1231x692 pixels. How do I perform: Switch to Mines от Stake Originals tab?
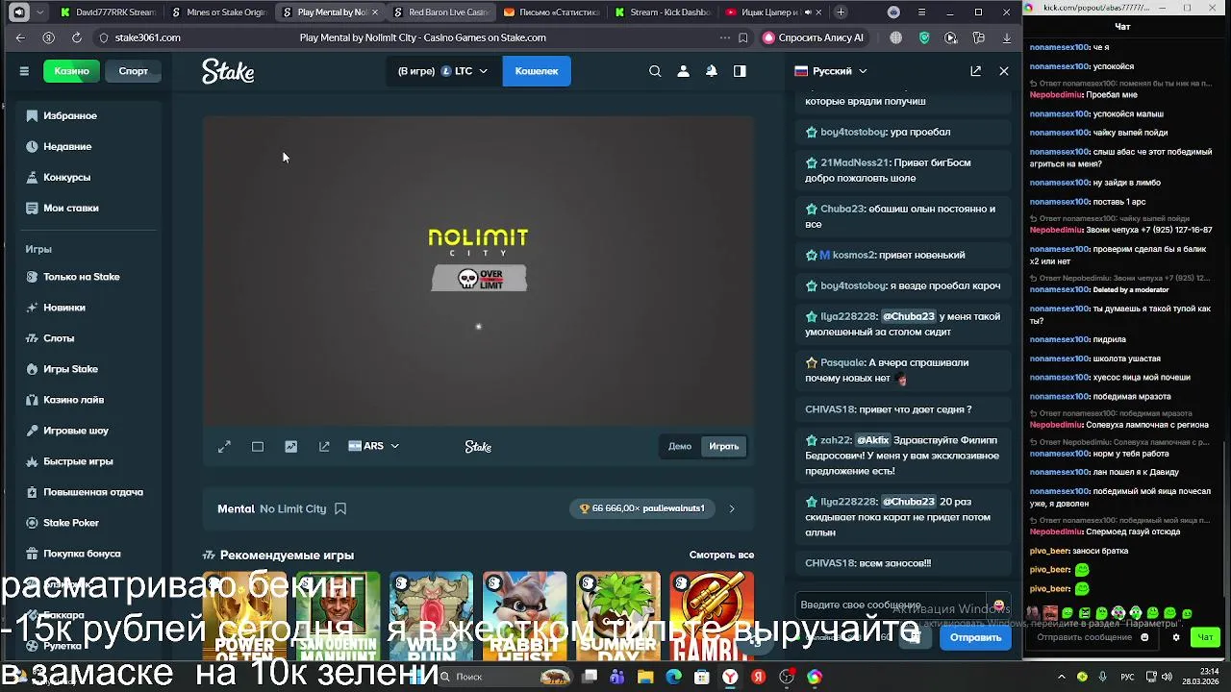pos(218,12)
